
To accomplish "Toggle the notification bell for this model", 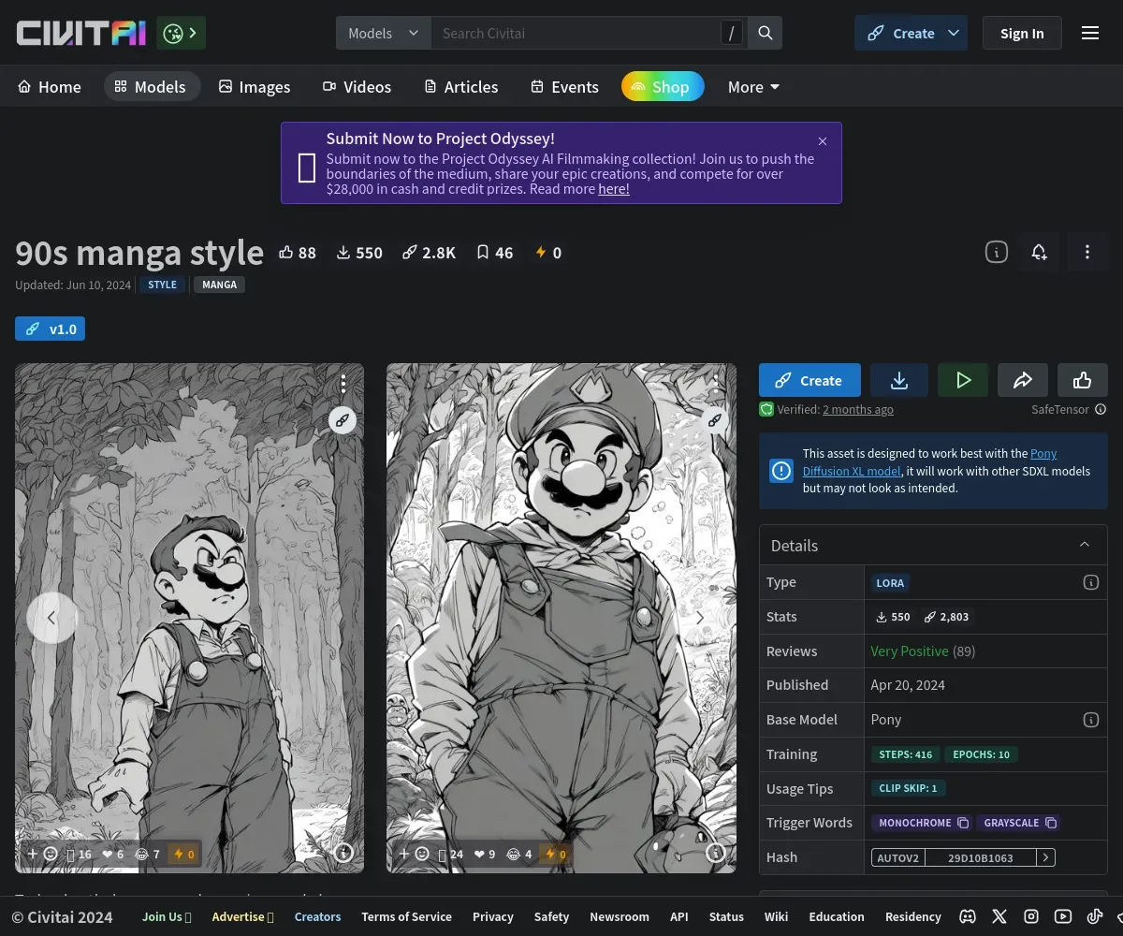I will (1039, 252).
